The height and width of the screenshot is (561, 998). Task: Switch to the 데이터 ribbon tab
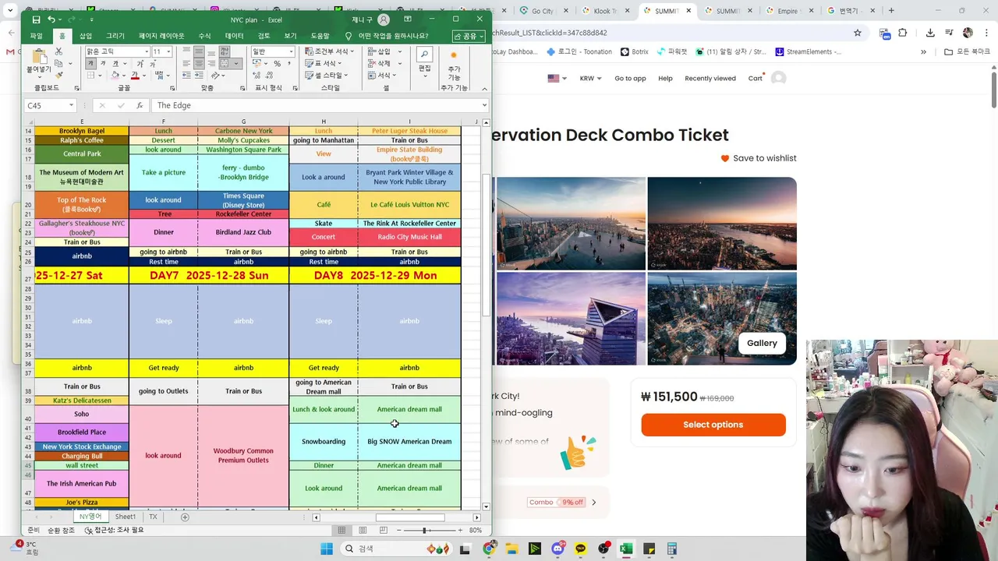tap(234, 36)
